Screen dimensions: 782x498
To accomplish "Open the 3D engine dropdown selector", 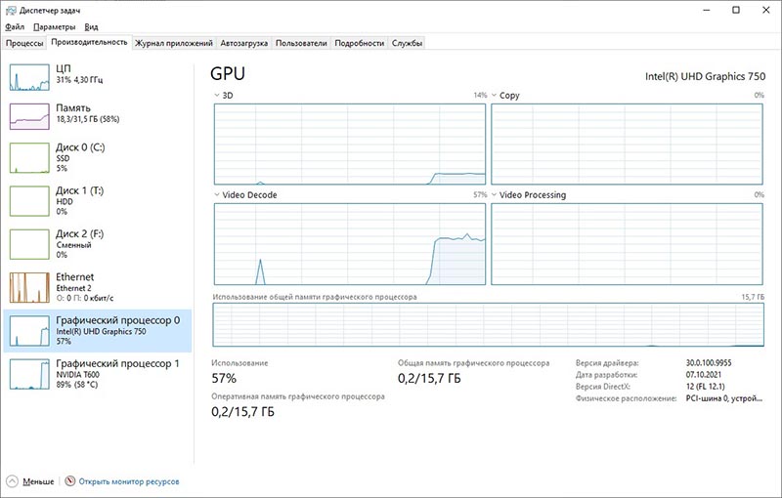I will (x=217, y=96).
